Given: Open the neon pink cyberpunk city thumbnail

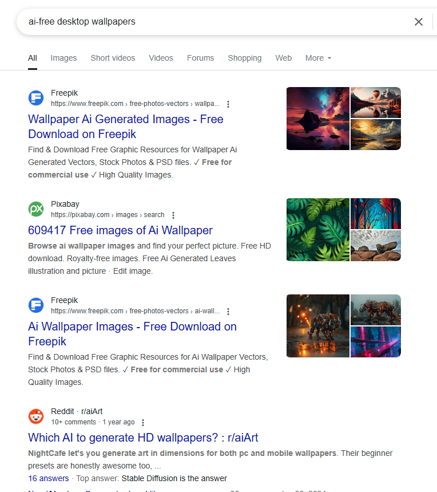Looking at the screenshot, I should (376, 342).
